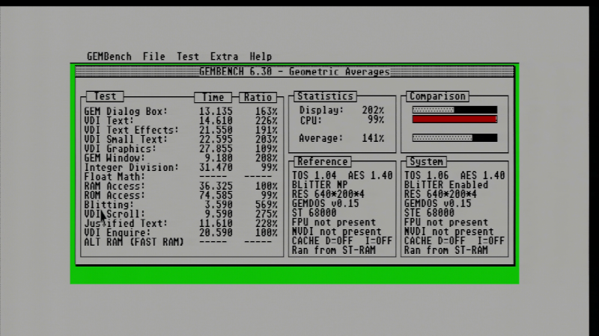Click the Average comparison bar
This screenshot has width=599, height=336.
[454, 138]
